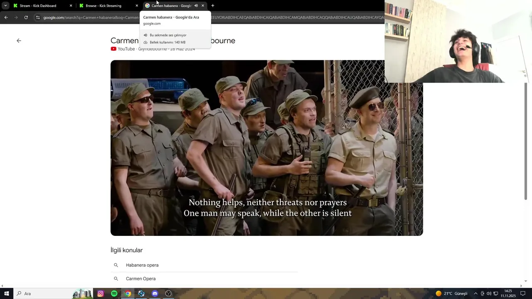
Task: Click search icon beside Carmen Opera
Action: (x=116, y=279)
